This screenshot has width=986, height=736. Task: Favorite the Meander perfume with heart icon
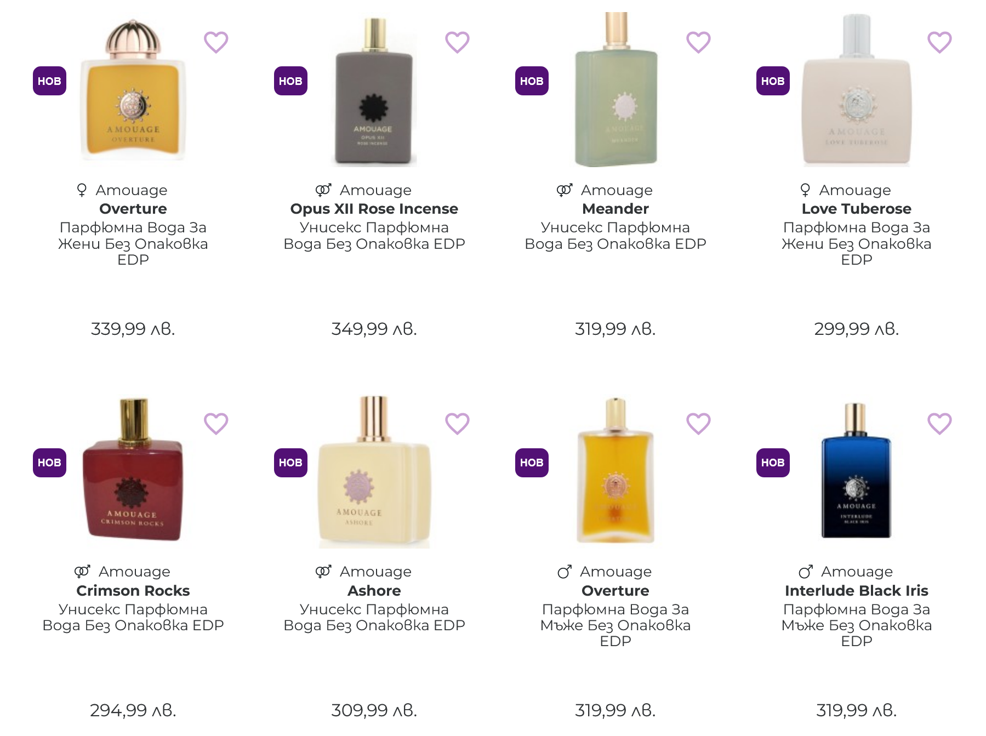click(x=698, y=42)
